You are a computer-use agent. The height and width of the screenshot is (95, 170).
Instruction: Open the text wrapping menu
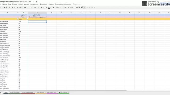click(72, 7)
